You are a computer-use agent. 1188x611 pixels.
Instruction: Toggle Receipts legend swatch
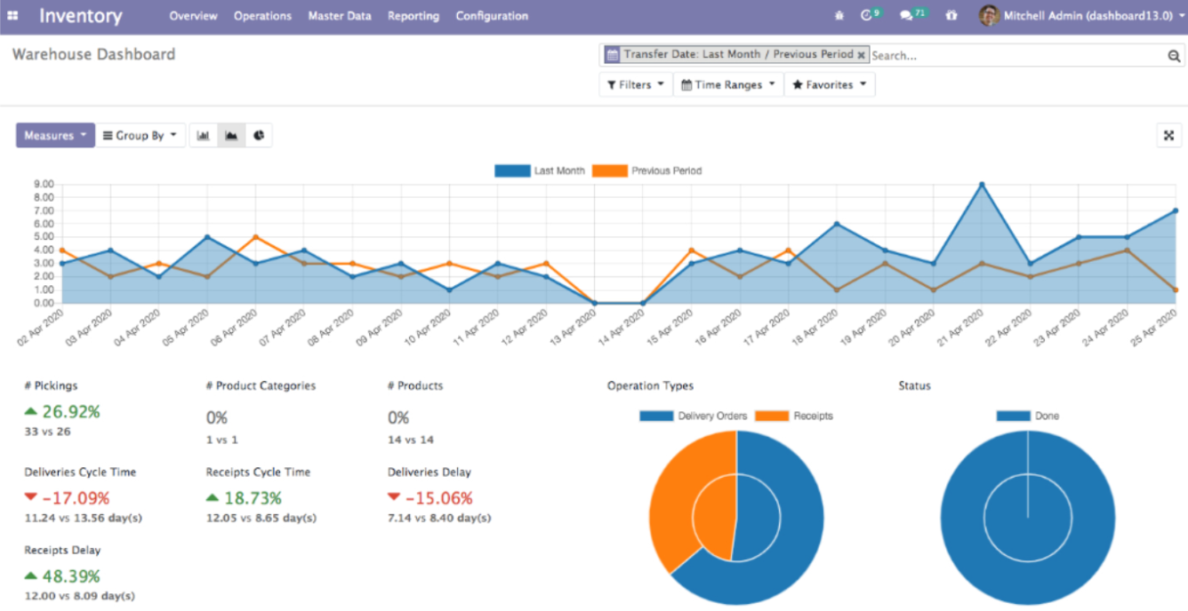(772, 416)
